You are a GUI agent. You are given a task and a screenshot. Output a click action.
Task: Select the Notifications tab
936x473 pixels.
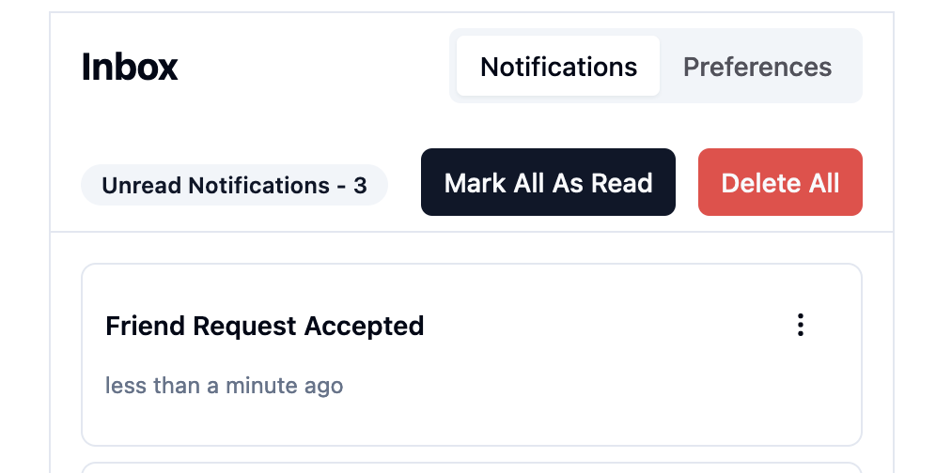click(558, 67)
